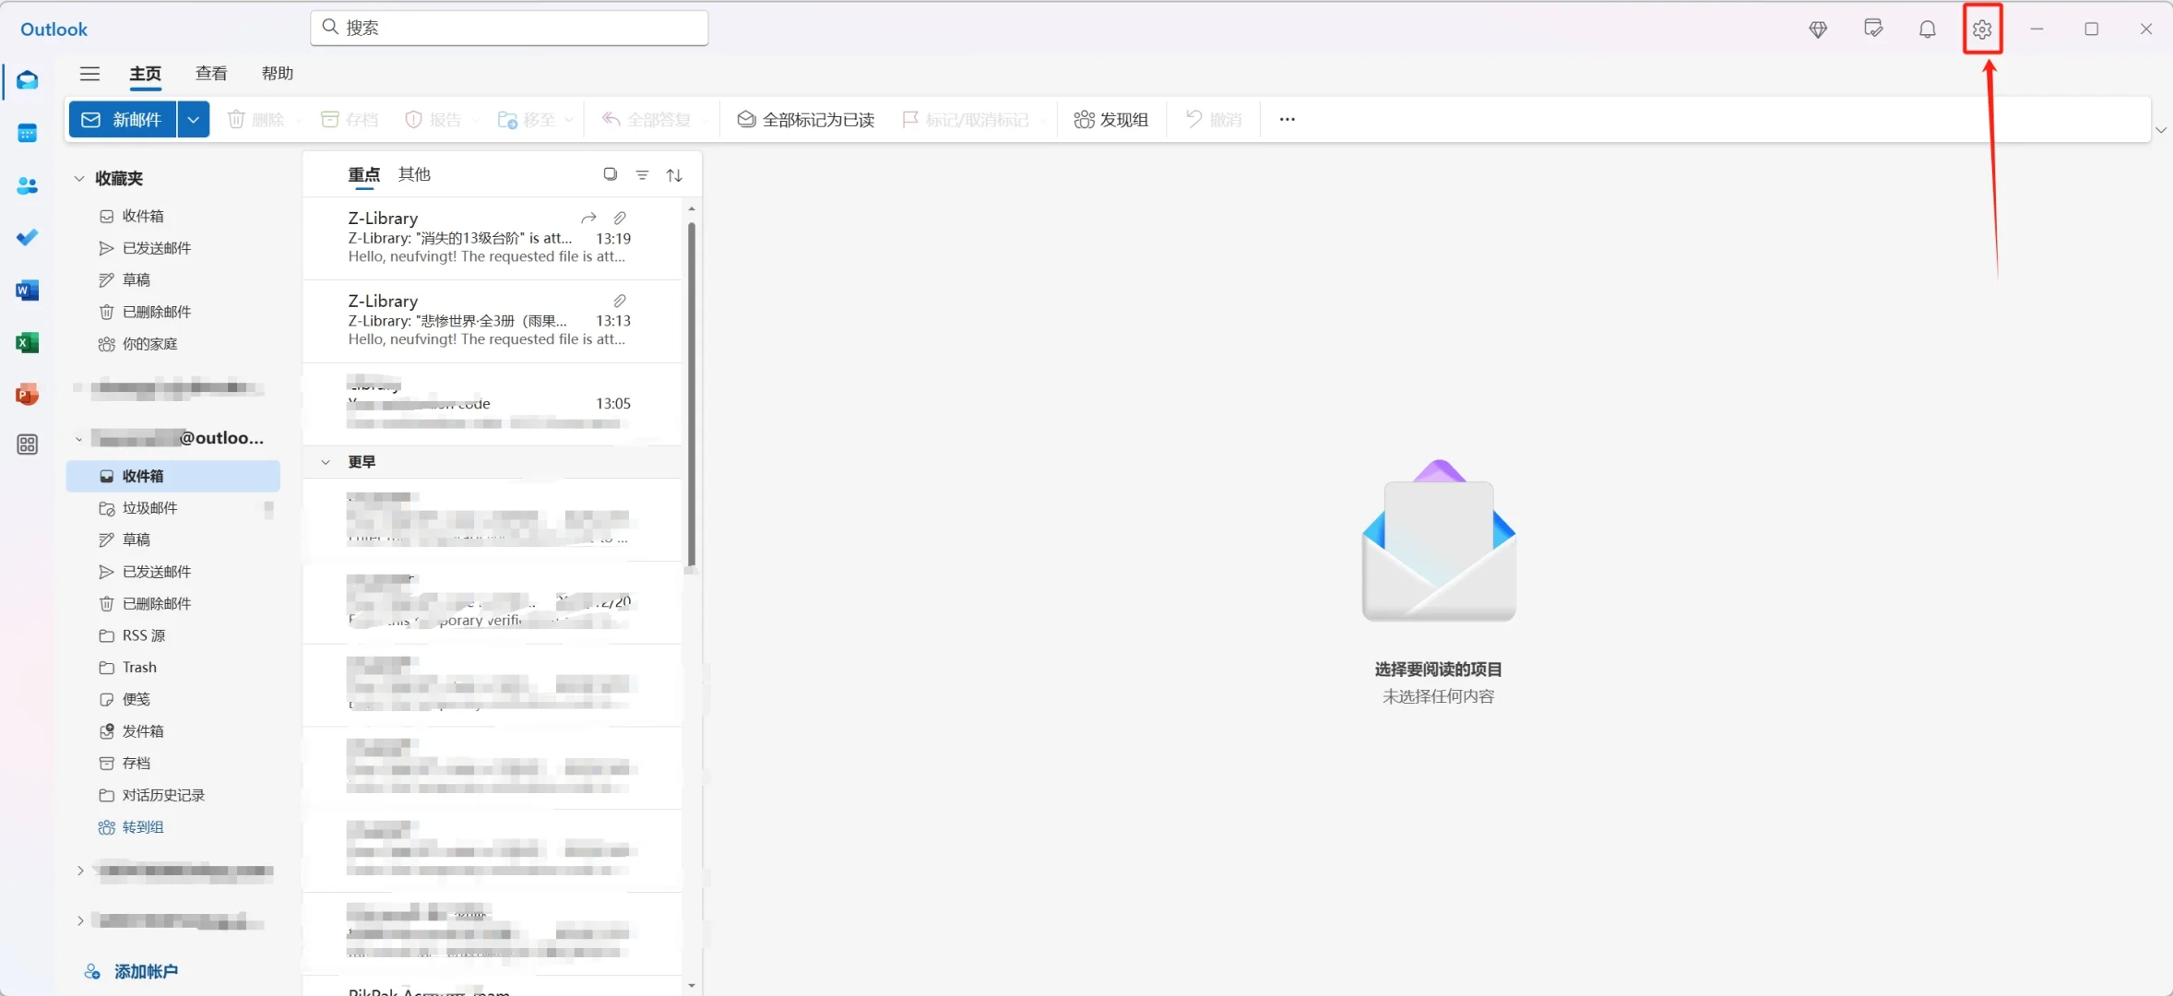The width and height of the screenshot is (2173, 996).
Task: Select the 重点 focused inbox tab
Action: coord(363,174)
